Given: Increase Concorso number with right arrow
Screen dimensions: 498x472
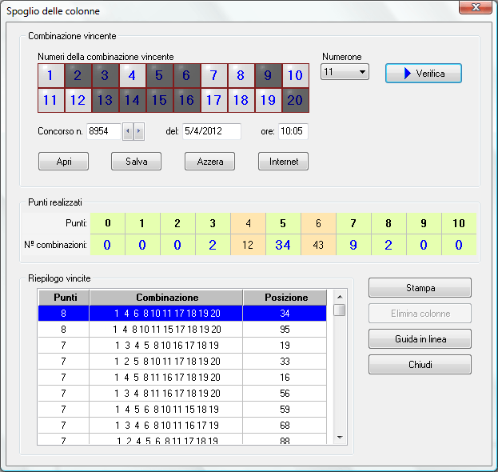Looking at the screenshot, I should pyautogui.click(x=139, y=131).
